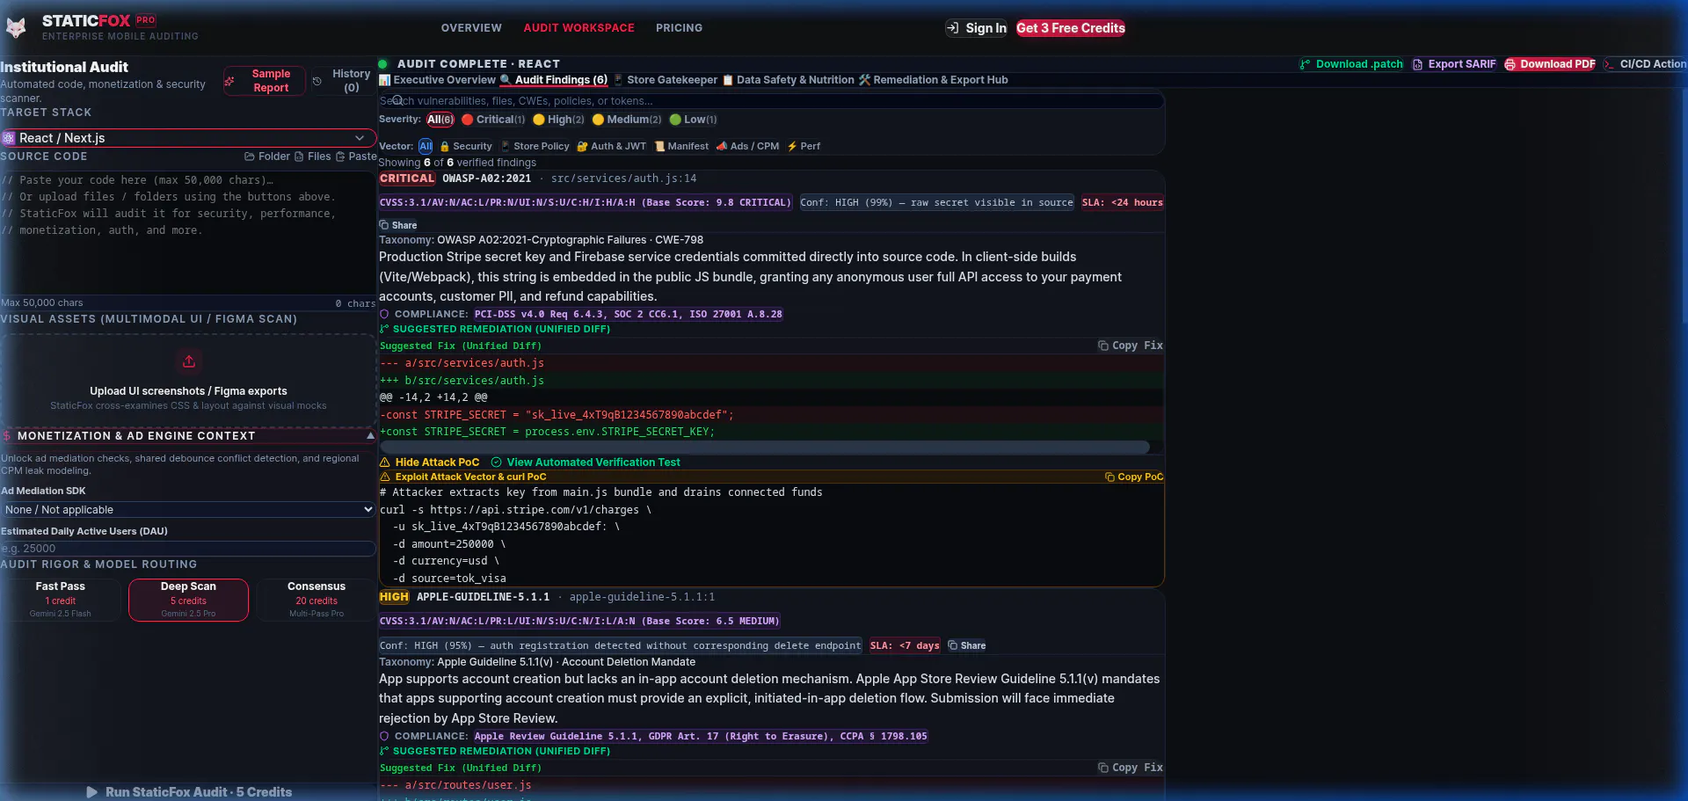Select the Security vector filter

(x=466, y=146)
